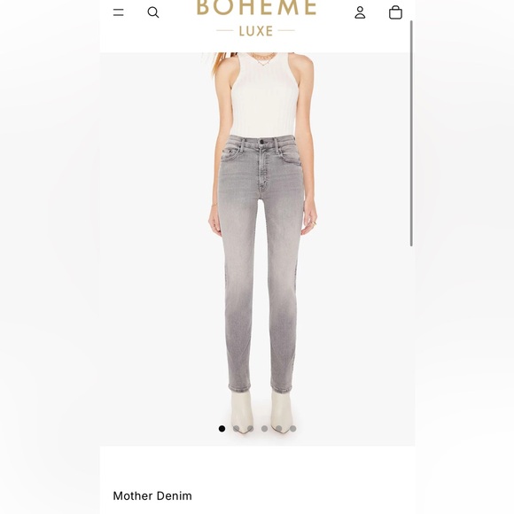Show the last product image dot

tap(293, 428)
